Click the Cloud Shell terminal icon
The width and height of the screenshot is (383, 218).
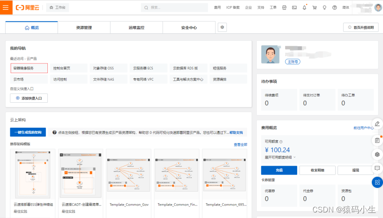(294, 7)
